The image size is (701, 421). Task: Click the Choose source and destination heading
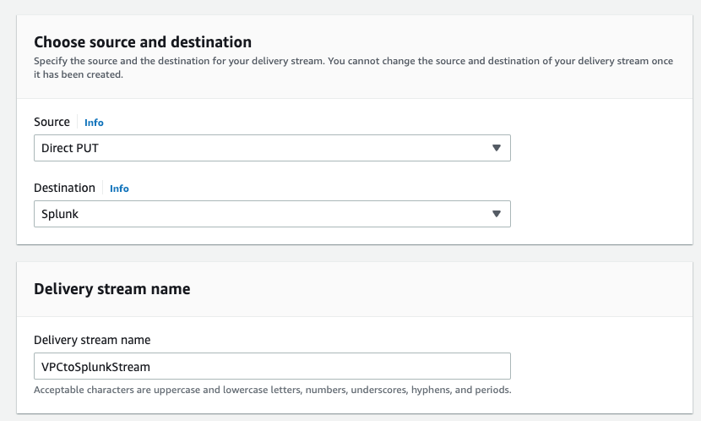tap(143, 41)
